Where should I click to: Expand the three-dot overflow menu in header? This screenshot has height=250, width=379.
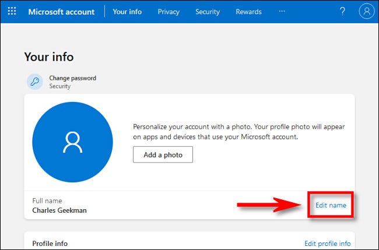pyautogui.click(x=282, y=12)
